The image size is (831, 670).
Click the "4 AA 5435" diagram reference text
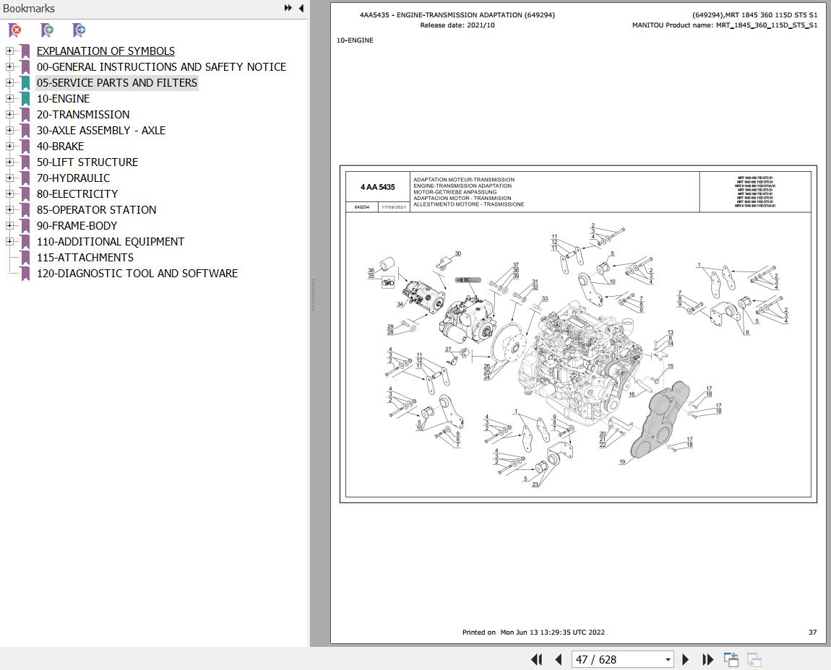pos(378,187)
